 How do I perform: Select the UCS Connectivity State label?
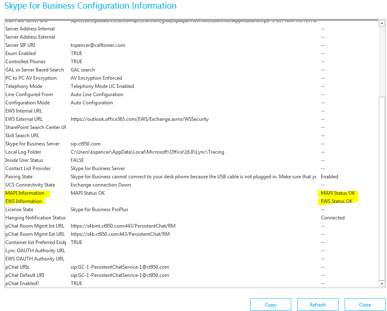click(30, 184)
